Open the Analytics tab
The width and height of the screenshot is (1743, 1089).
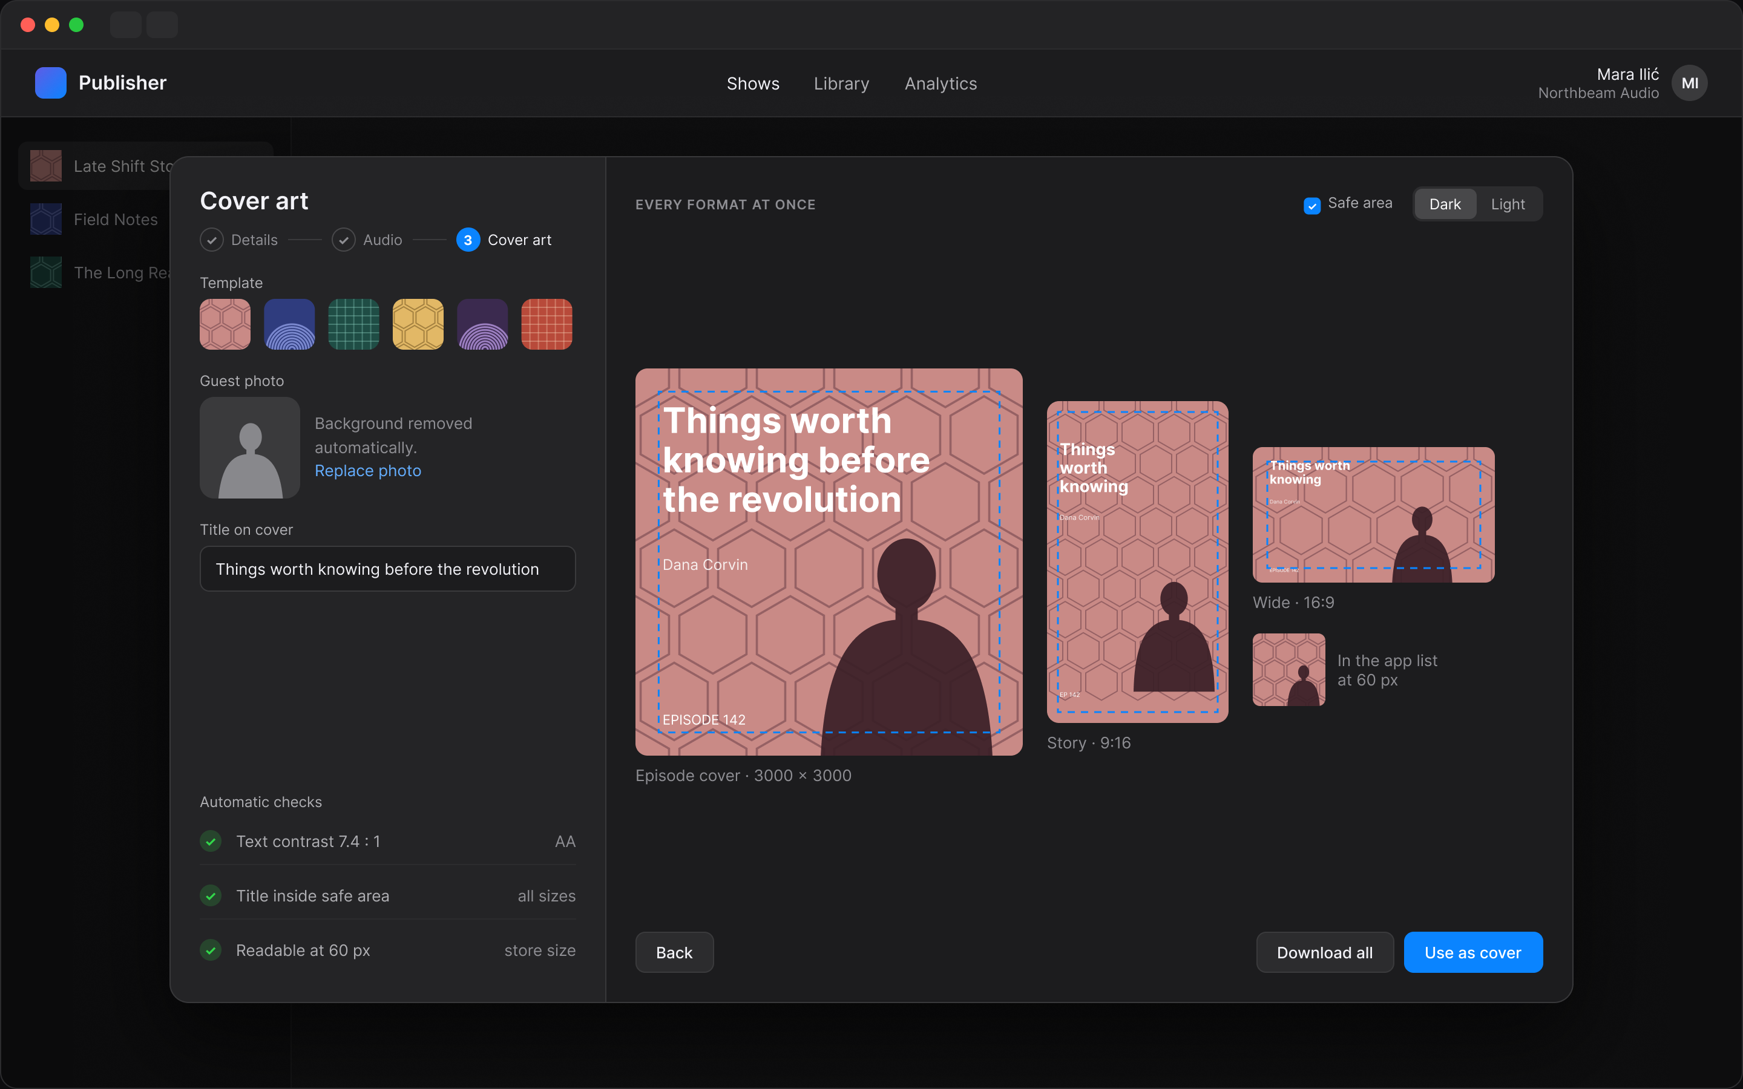pos(940,83)
